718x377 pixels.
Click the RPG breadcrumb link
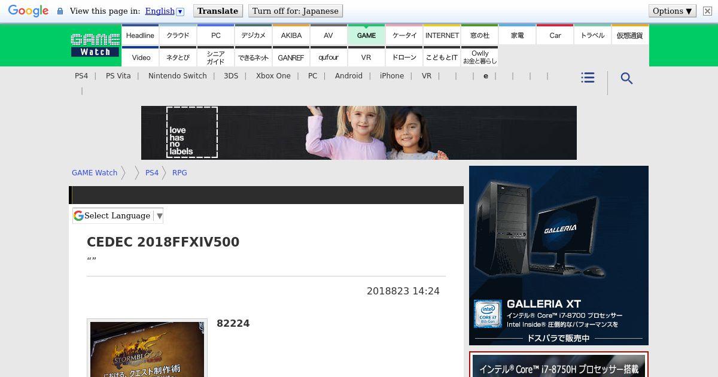coord(180,172)
